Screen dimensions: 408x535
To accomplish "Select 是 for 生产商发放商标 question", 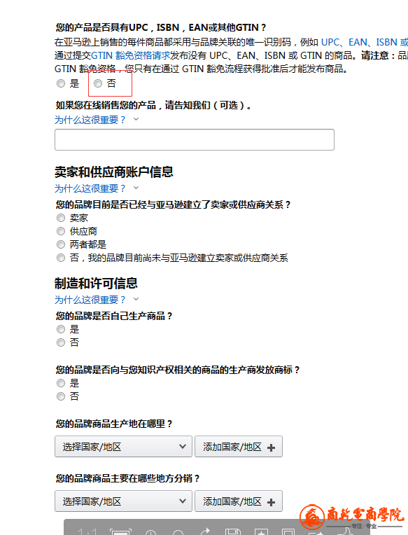I will click(x=61, y=383).
